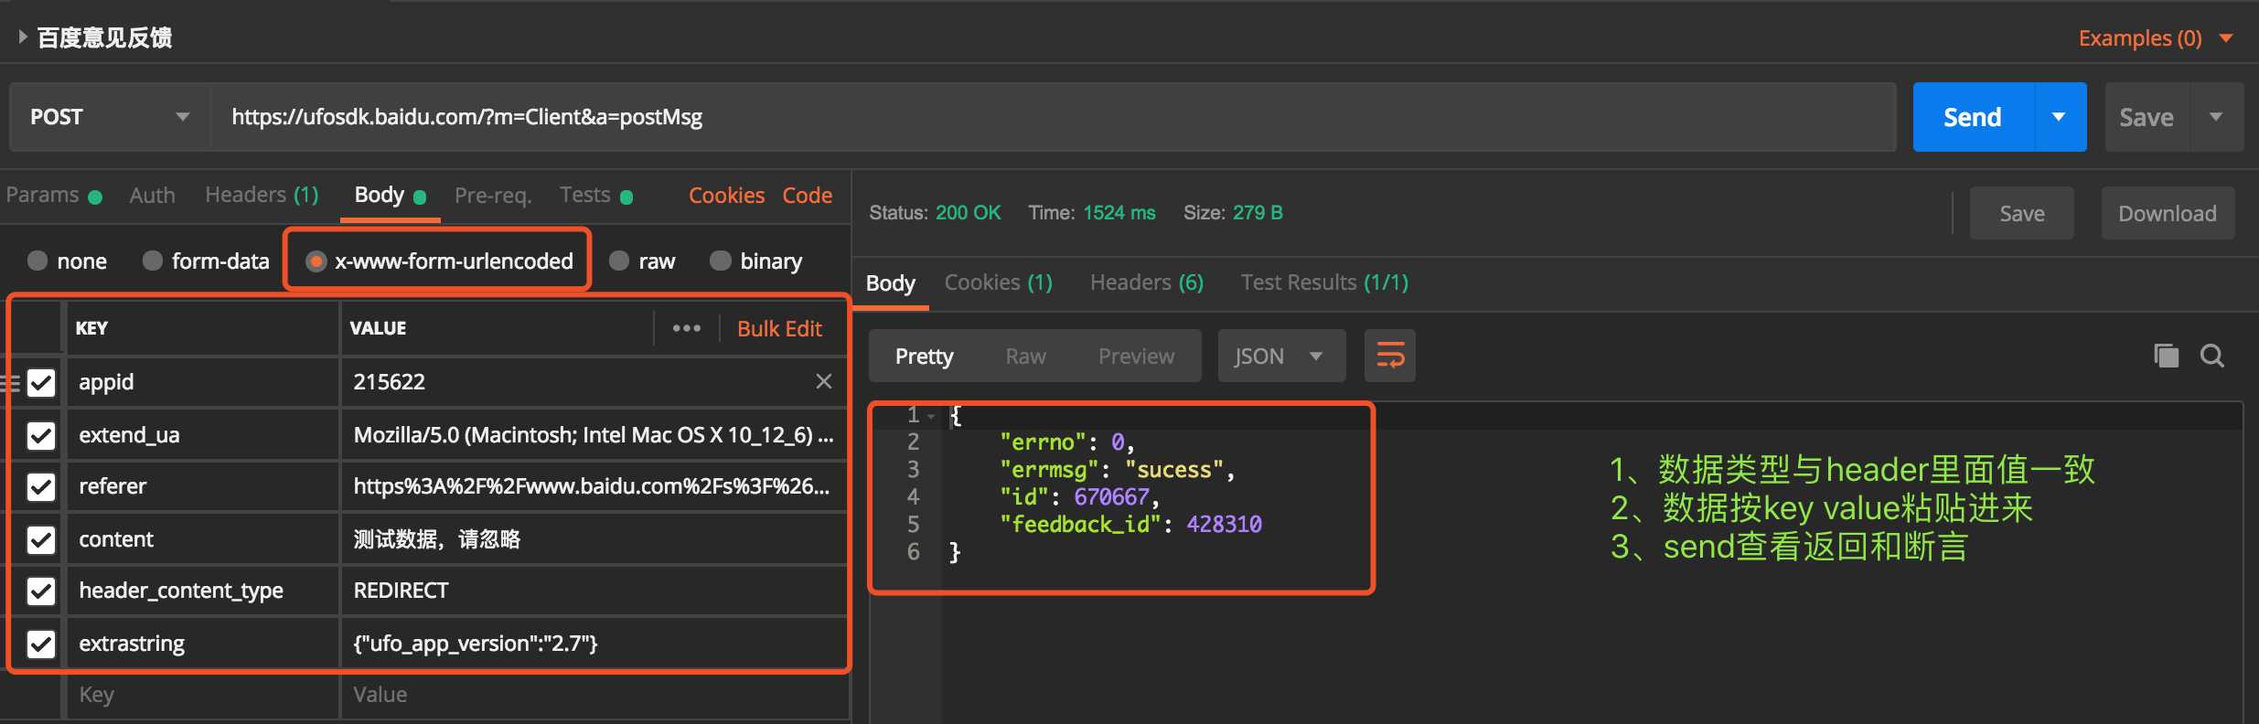Screen dimensions: 2259x724
Task: Open the Save request dropdown arrow
Action: [2216, 117]
